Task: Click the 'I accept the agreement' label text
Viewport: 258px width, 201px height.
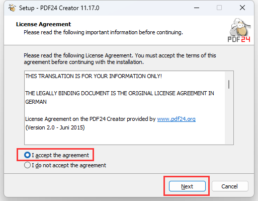Action: pyautogui.click(x=60, y=155)
